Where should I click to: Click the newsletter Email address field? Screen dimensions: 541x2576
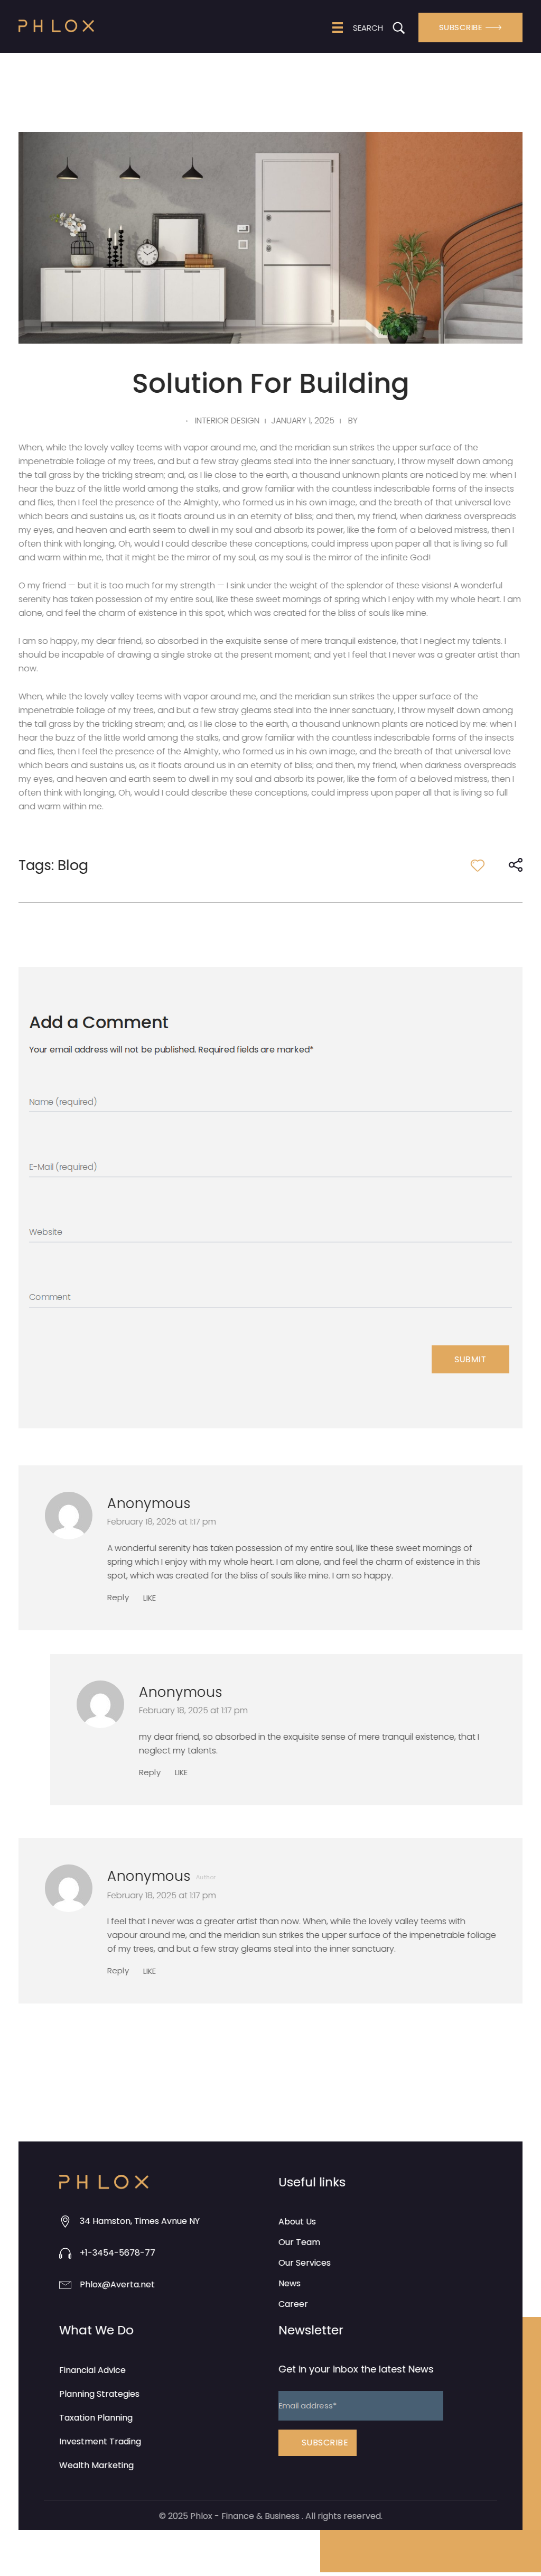(x=360, y=2406)
